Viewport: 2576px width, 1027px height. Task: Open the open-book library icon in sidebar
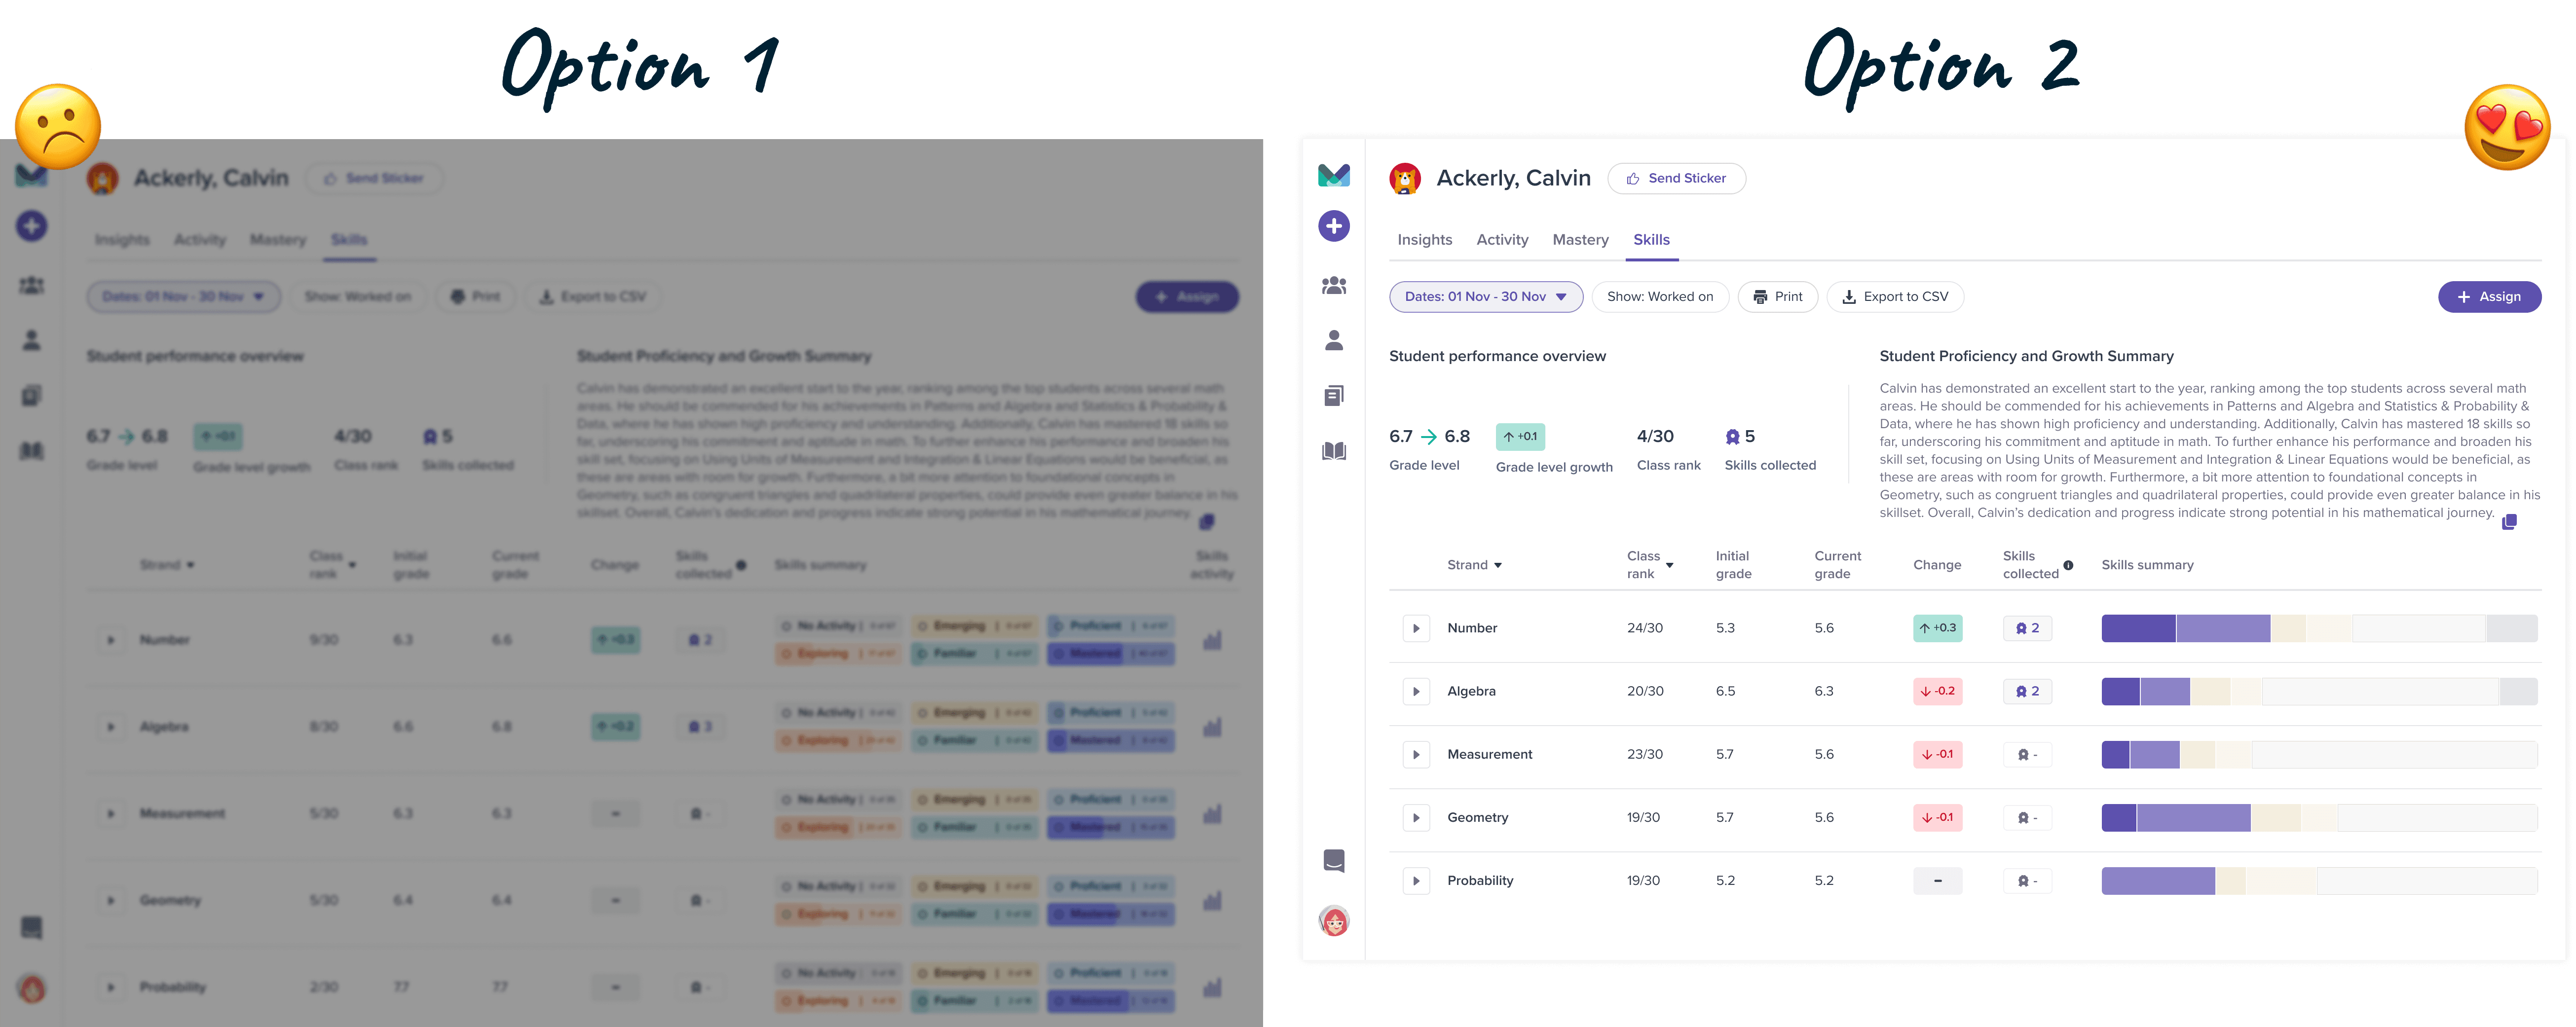click(x=1333, y=451)
